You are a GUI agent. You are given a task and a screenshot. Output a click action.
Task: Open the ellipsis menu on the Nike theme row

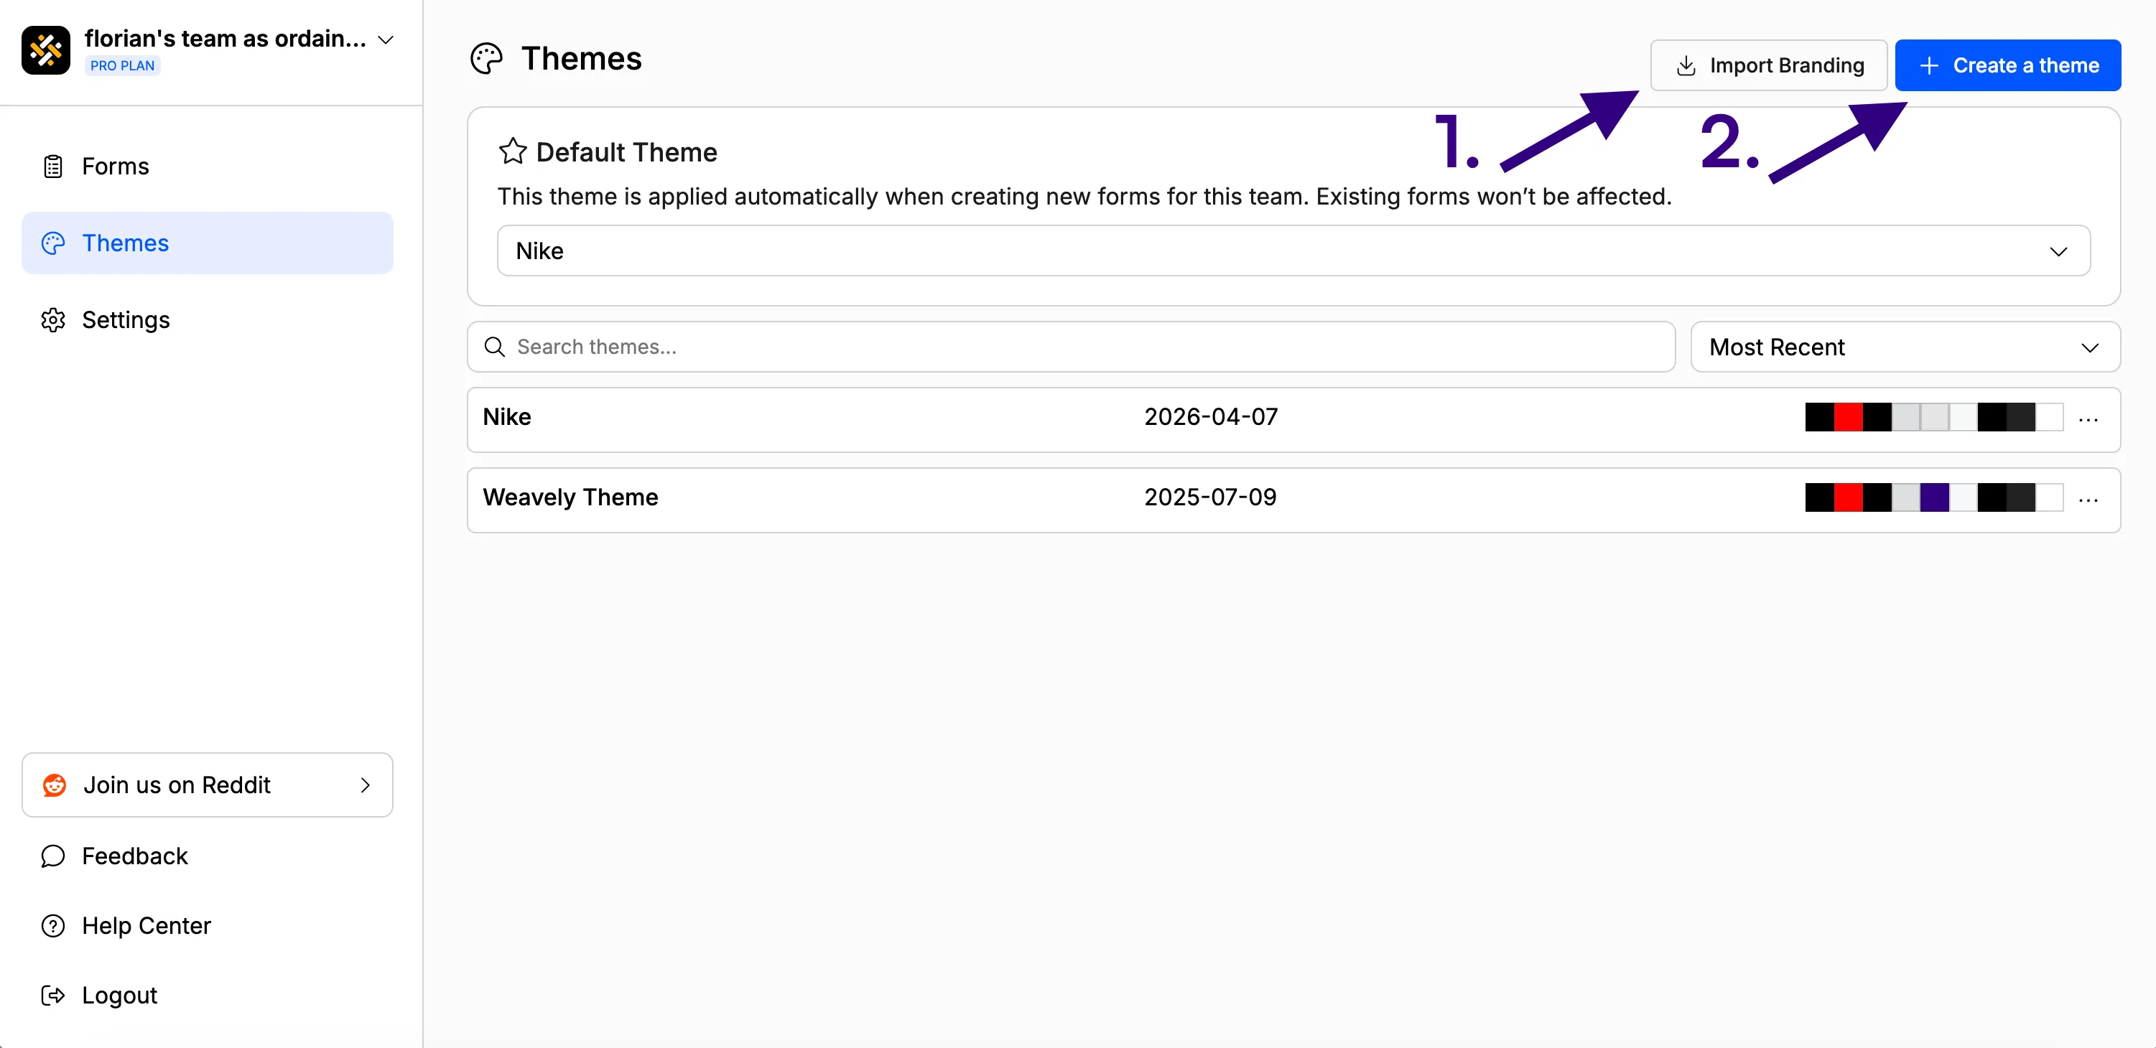(x=2088, y=420)
